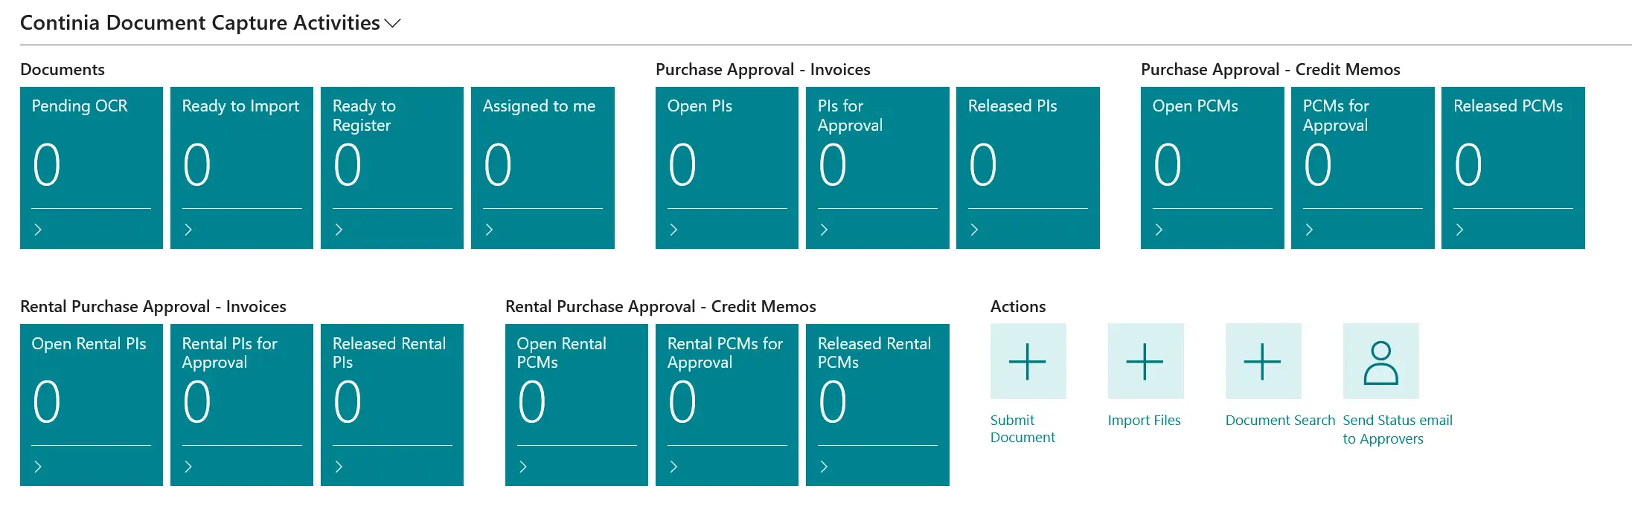Click the Import Files plus icon
Screen dimensions: 1632x512
[x=1145, y=361]
